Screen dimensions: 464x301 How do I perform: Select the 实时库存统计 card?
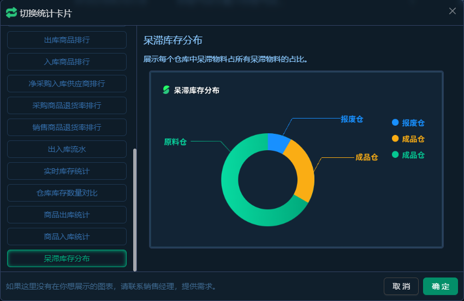coord(67,171)
